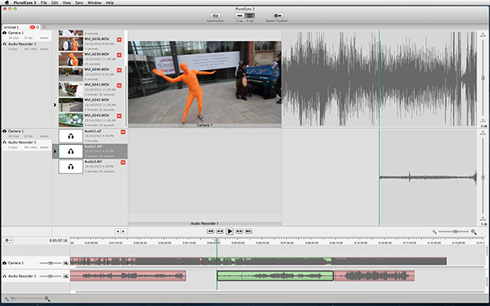Image resolution: width=490 pixels, height=306 pixels.
Task: Click the red flag on Audio3.AIF
Action: [123, 163]
